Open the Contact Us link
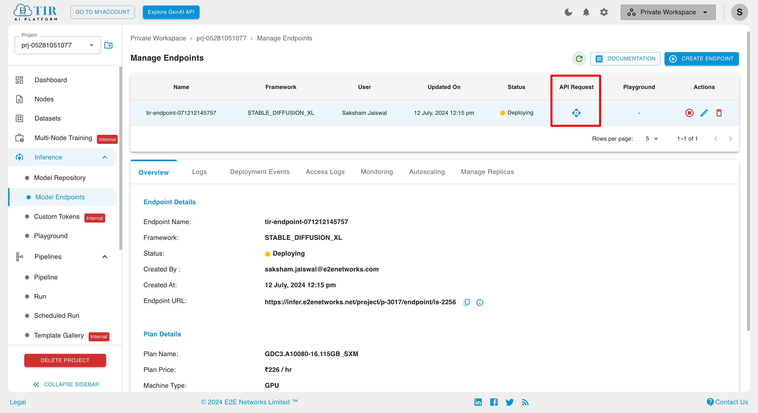Viewport: 758px width, 413px height. pos(727,402)
